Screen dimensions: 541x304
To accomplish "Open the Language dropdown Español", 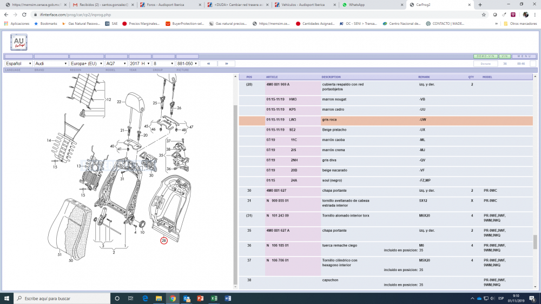I will coord(18,64).
